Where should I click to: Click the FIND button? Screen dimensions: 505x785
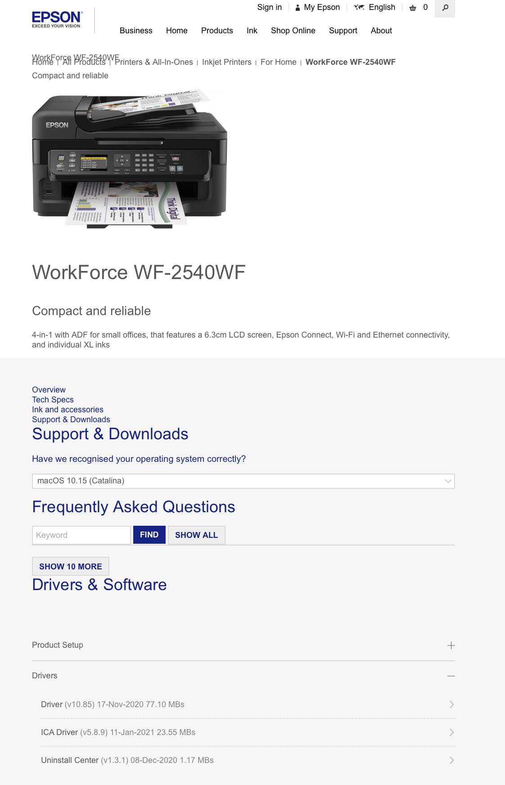149,535
